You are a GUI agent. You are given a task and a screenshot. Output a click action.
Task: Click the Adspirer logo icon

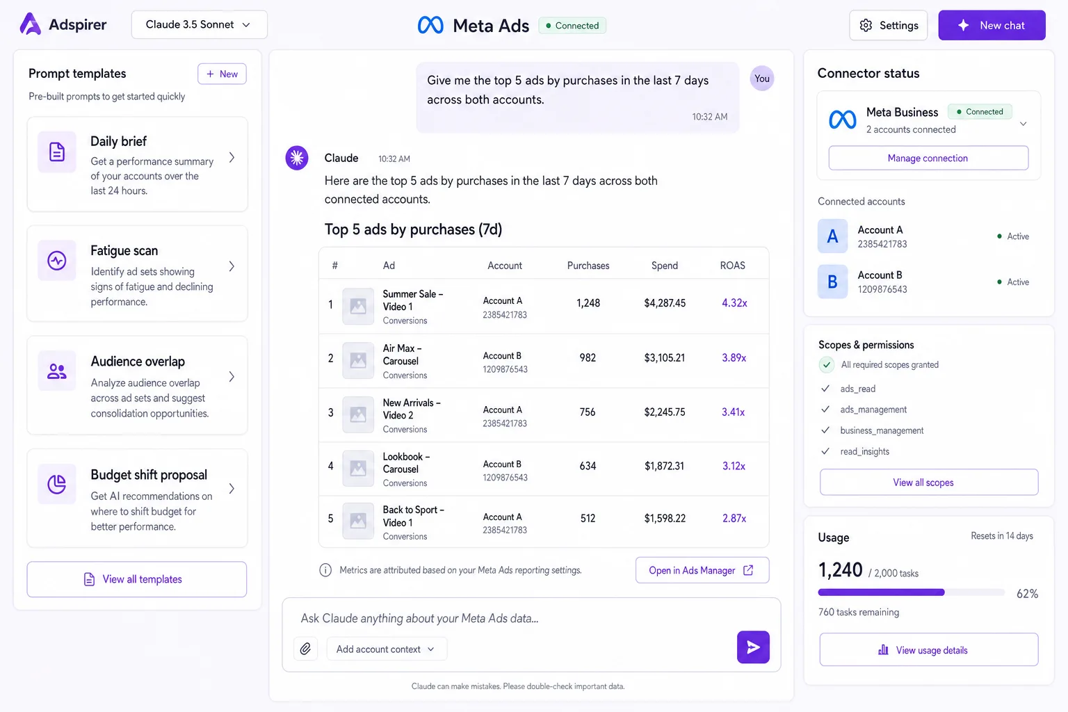[30, 24]
